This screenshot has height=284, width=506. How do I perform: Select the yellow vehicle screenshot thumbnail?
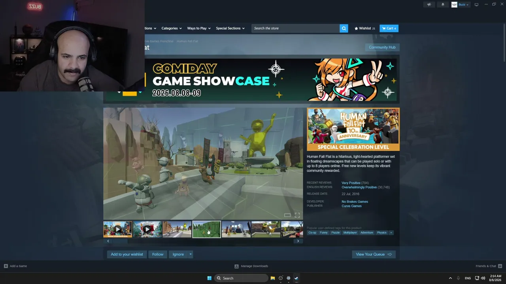(x=266, y=229)
